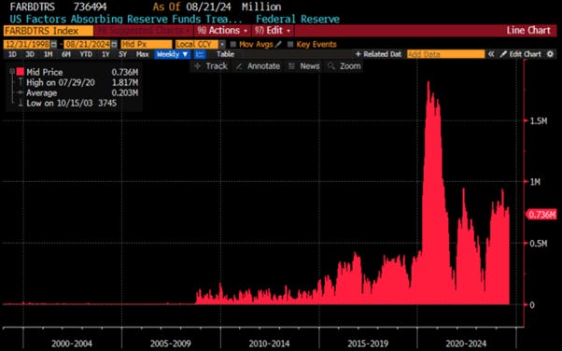Click the Line Chart title label
Image resolution: width=562 pixels, height=351 pixels.
pyautogui.click(x=528, y=31)
